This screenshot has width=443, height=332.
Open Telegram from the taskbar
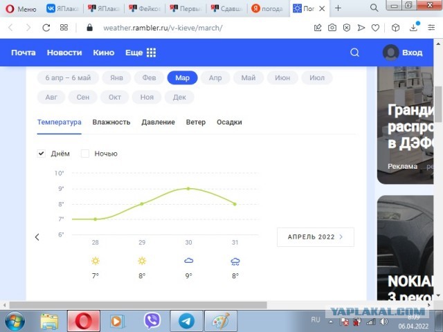tap(186, 321)
